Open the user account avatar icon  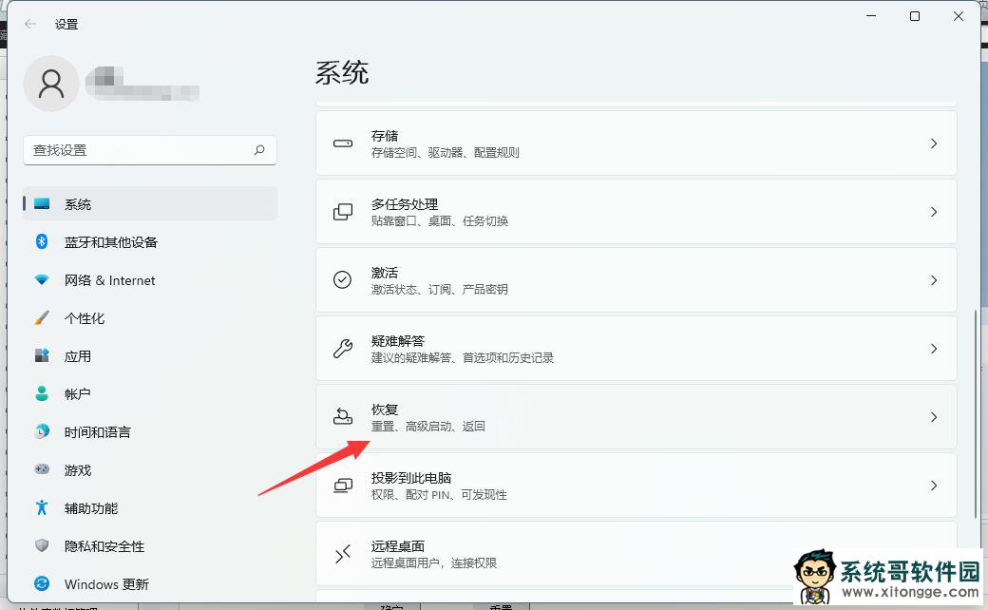tap(51, 84)
